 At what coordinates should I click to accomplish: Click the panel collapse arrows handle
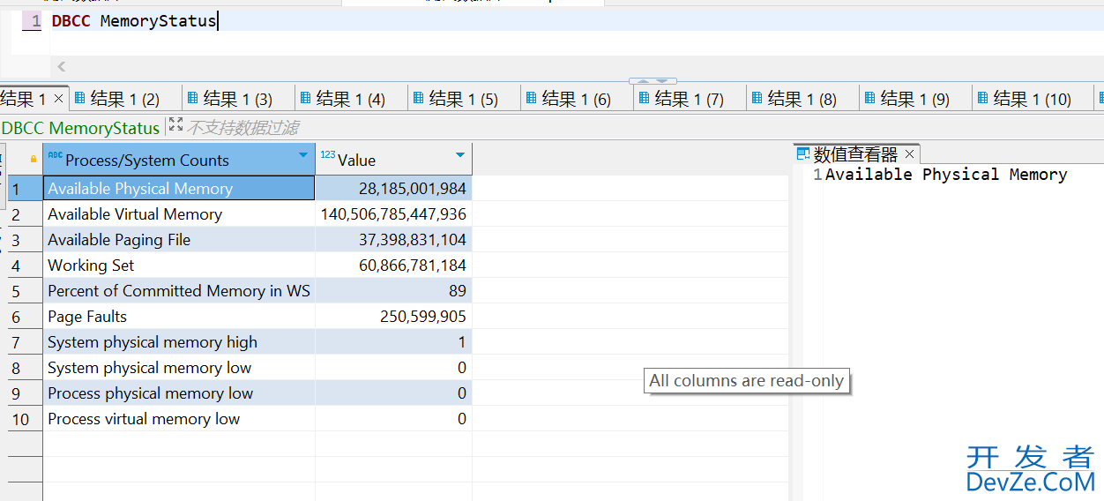tap(653, 81)
